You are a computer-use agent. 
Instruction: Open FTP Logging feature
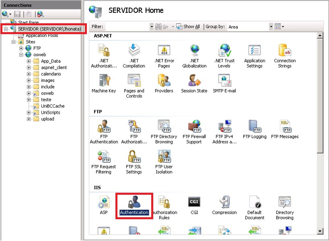255,129
